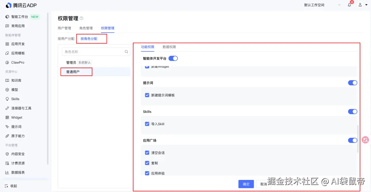The height and width of the screenshot is (192, 371).
Task: Expand the user menu caret arrow
Action: (366, 5)
